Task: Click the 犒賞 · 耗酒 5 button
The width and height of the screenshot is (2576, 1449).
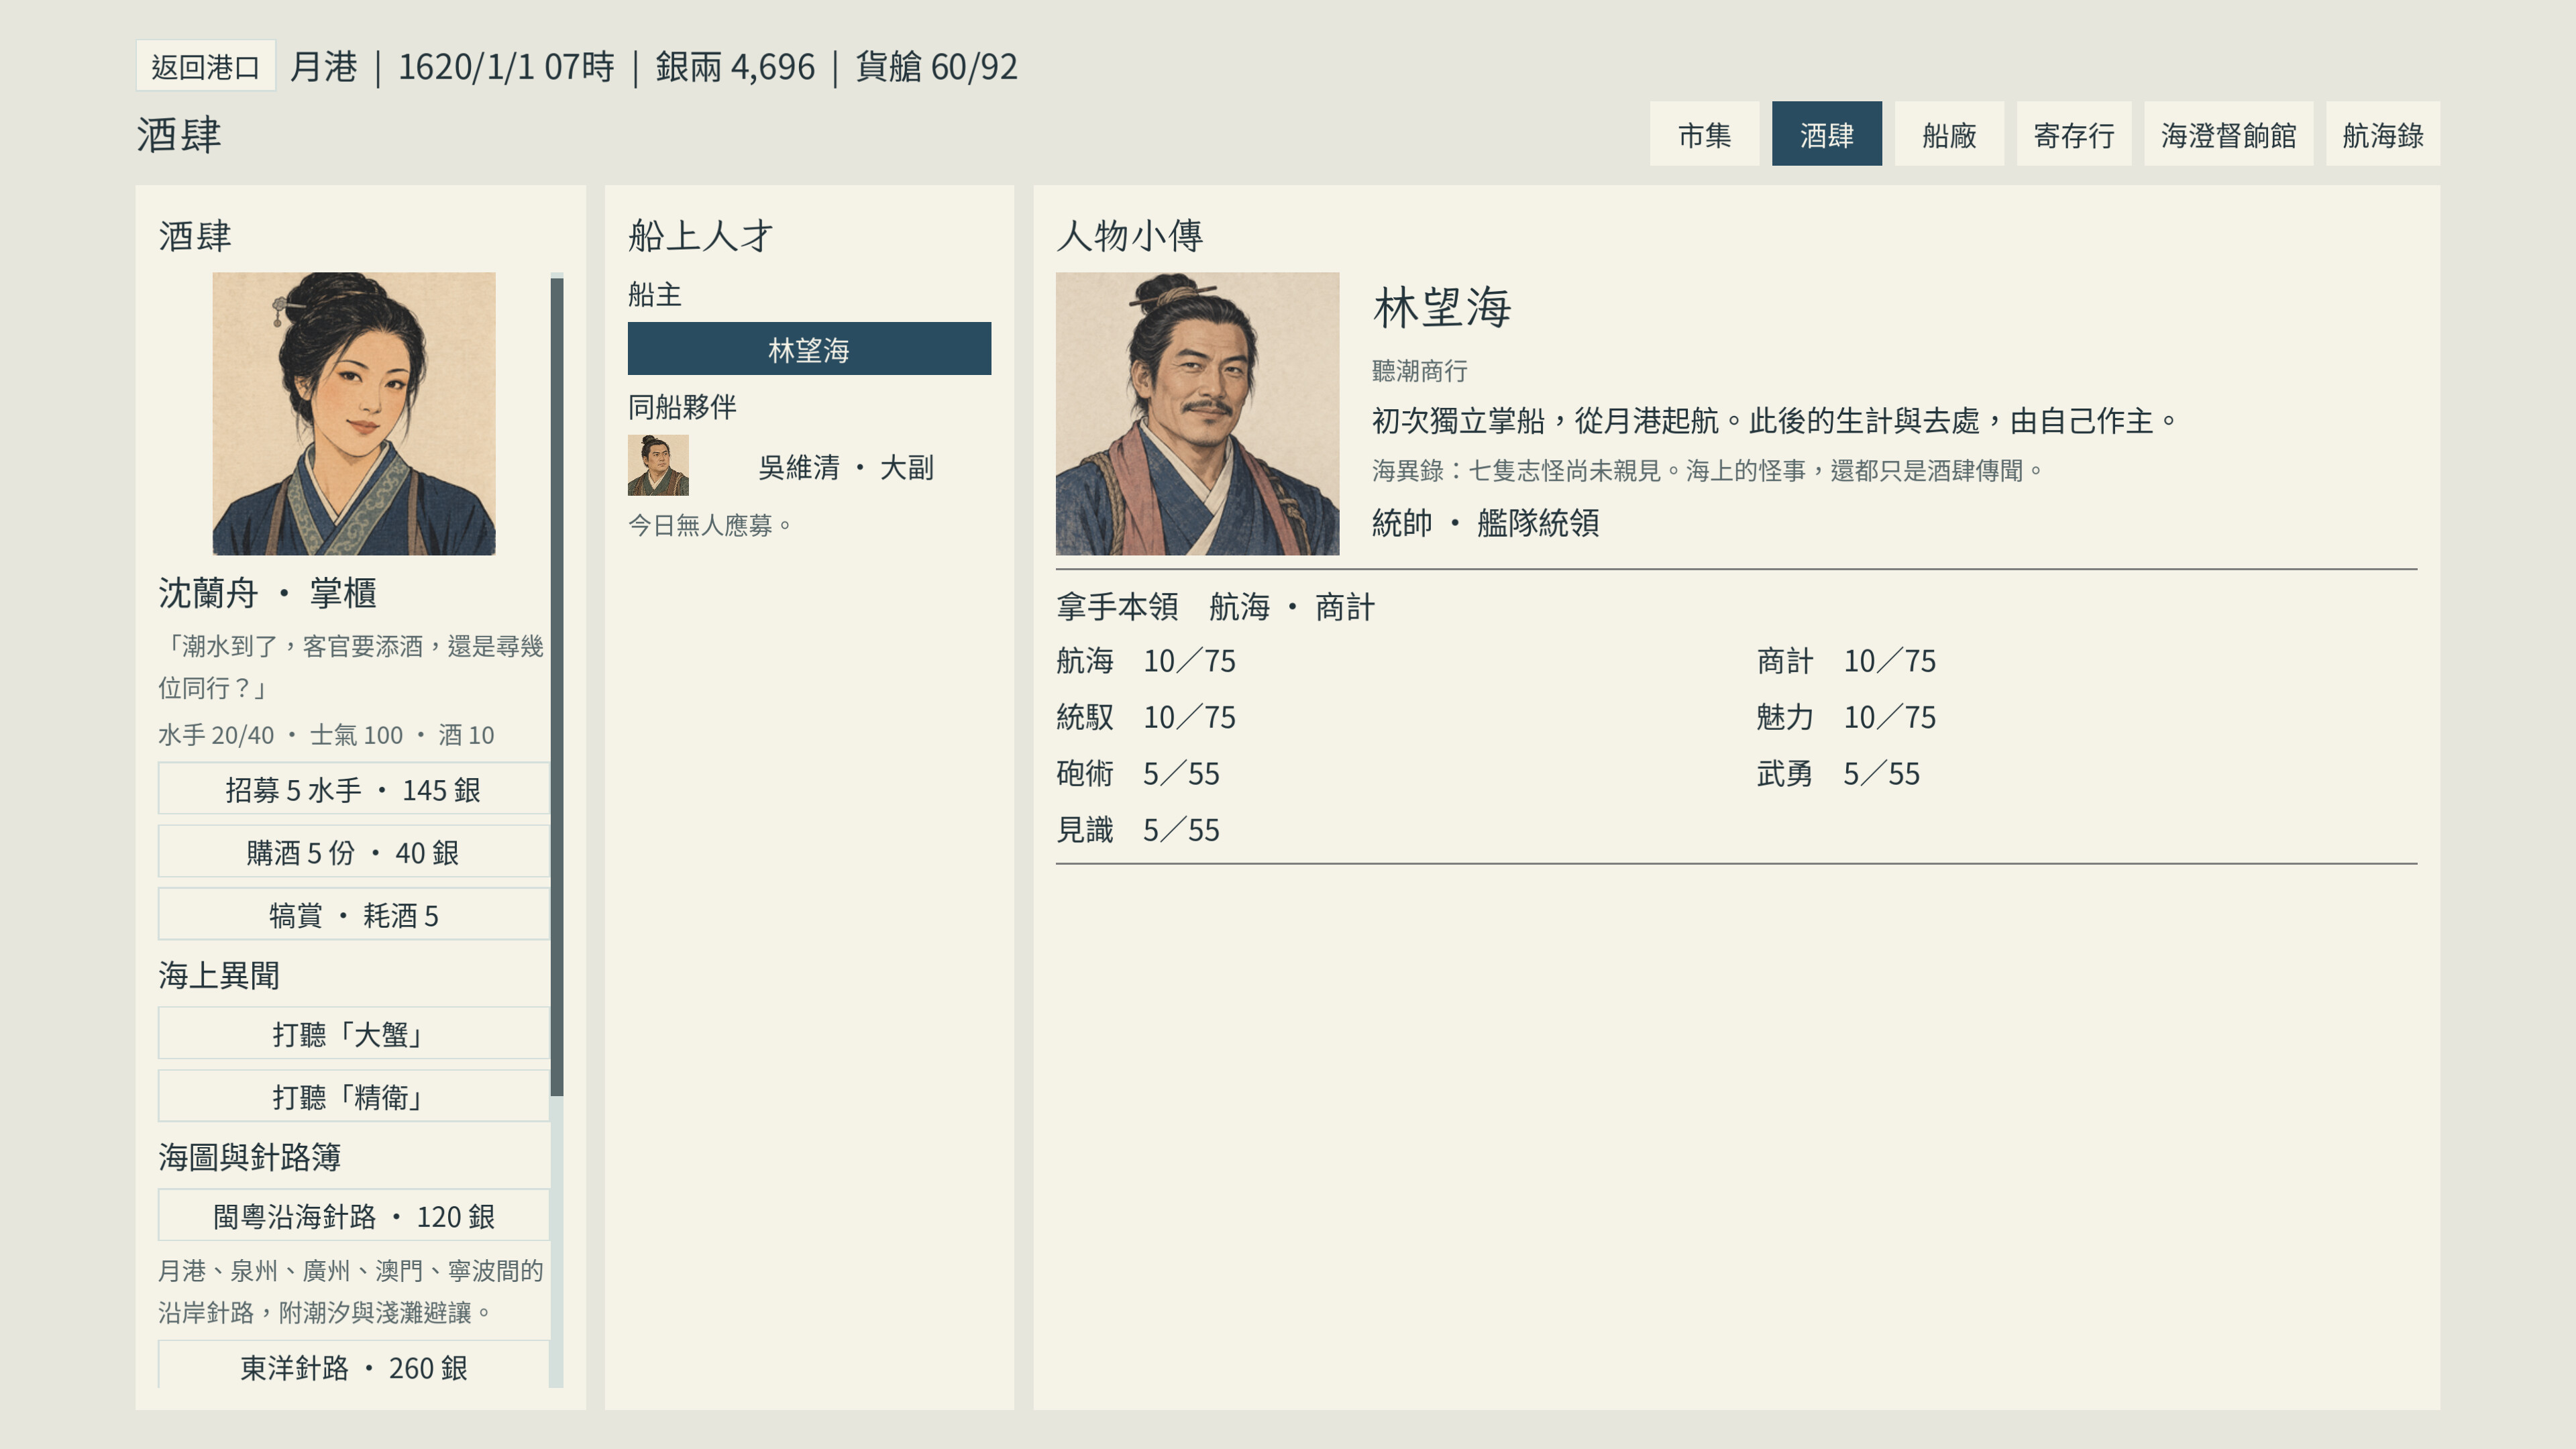Action: [353, 915]
